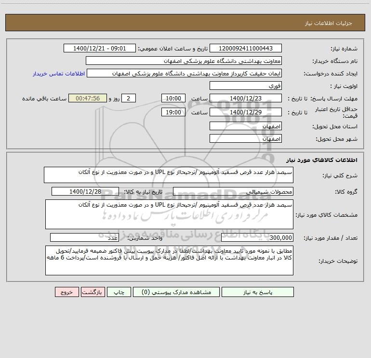Click the label شرح کلی نیاز
This screenshot has width=371, height=358.
tap(340, 175)
